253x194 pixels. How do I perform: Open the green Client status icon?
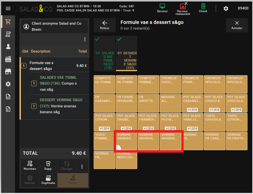203,8
